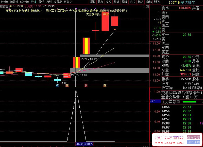This screenshot has width=203, height=147.
Task: Click the 总量 637668 value
Action: point(185,70)
